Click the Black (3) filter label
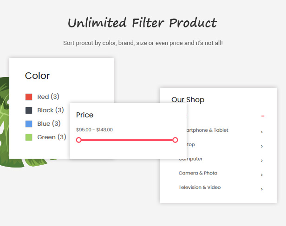This screenshot has height=226, width=286. (x=51, y=110)
